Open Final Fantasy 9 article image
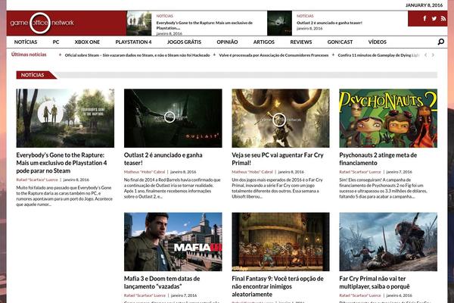The height and width of the screenshot is (303, 454). (281, 242)
